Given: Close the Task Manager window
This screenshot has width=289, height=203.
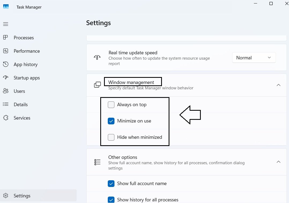Looking at the screenshot, I should click(287, 3).
